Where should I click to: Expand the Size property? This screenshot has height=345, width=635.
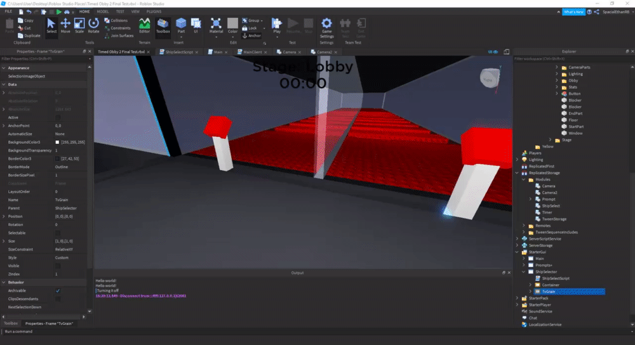tap(4, 241)
